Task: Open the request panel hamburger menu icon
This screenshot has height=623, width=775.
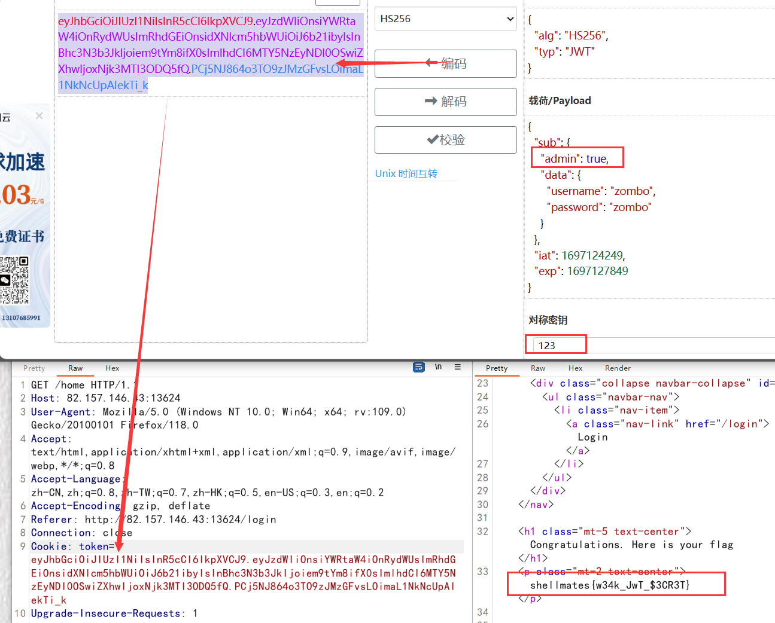Action: coord(458,367)
